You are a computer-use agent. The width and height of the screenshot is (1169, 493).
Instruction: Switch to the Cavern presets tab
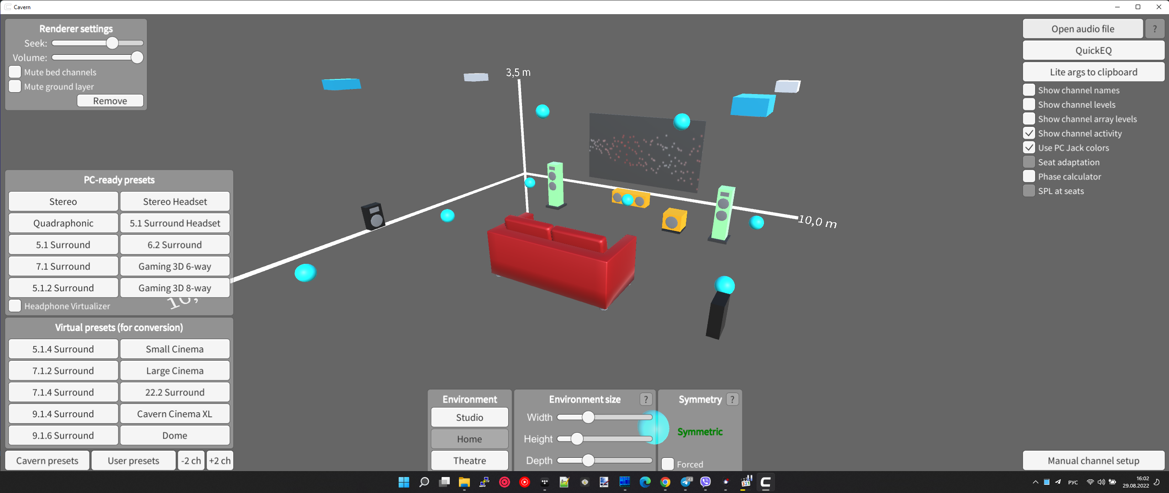pos(47,461)
